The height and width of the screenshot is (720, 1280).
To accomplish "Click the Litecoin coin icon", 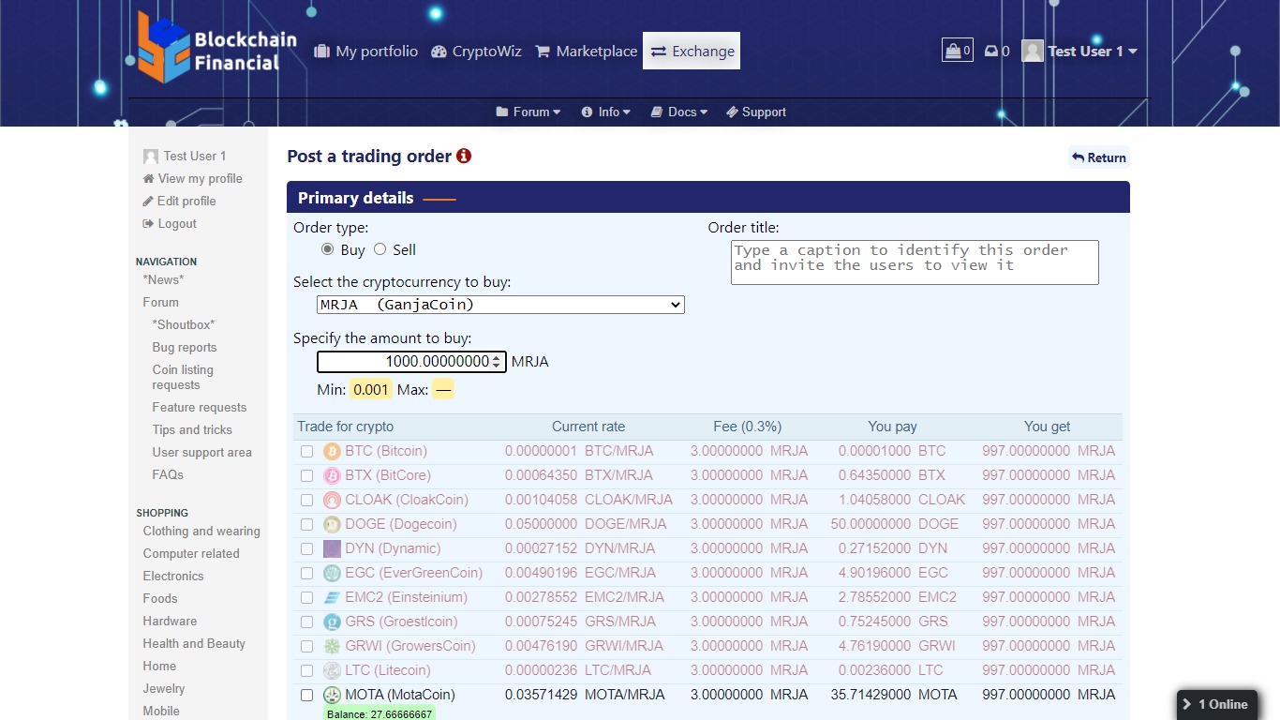I will click(332, 671).
